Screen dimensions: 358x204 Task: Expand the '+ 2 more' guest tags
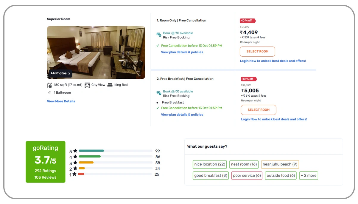coord(309,176)
